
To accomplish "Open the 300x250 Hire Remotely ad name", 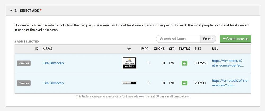I will (53, 63).
